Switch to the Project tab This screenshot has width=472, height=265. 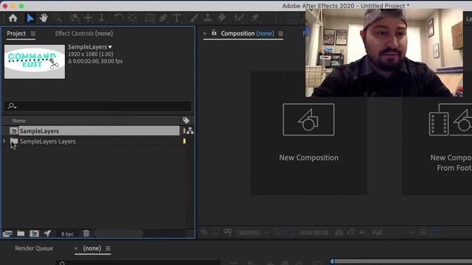click(x=16, y=33)
